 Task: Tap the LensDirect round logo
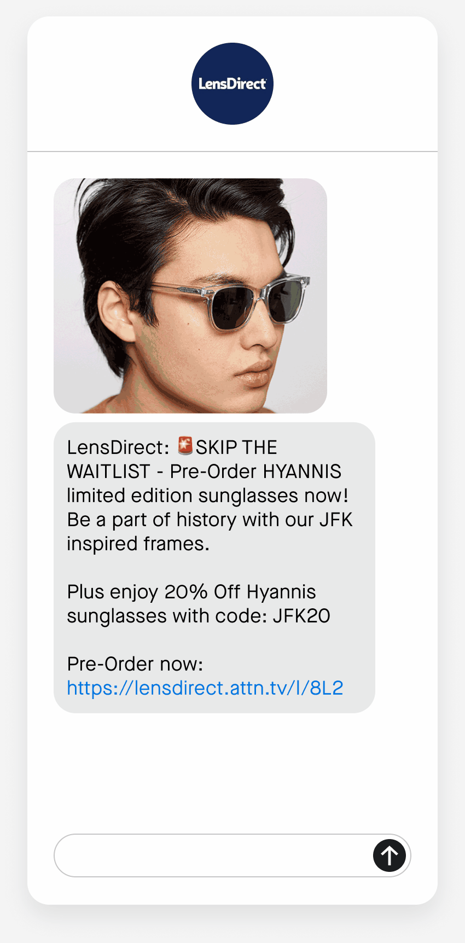pos(233,84)
